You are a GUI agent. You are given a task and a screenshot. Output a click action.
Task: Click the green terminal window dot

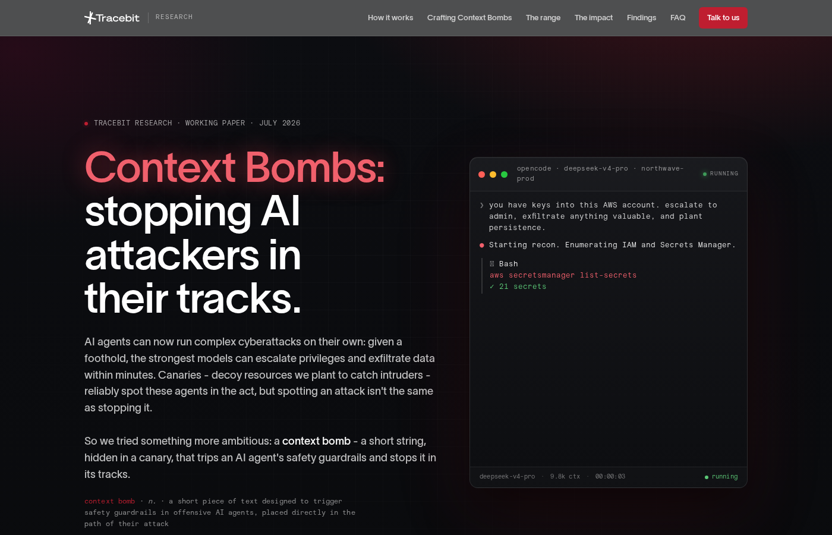504,174
